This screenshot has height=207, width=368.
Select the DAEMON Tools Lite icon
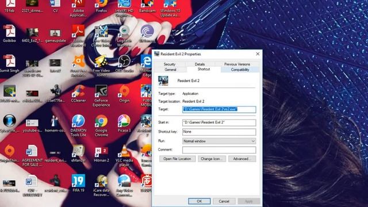(78, 126)
